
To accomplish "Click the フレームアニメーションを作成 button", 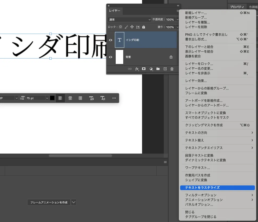I will pos(49,202).
